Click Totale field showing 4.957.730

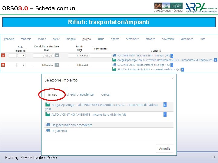pos(79,56)
